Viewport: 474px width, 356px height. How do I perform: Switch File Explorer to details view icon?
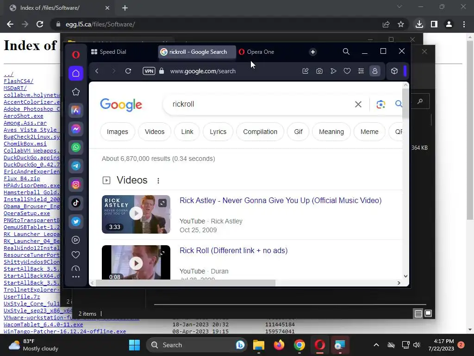pos(418,314)
